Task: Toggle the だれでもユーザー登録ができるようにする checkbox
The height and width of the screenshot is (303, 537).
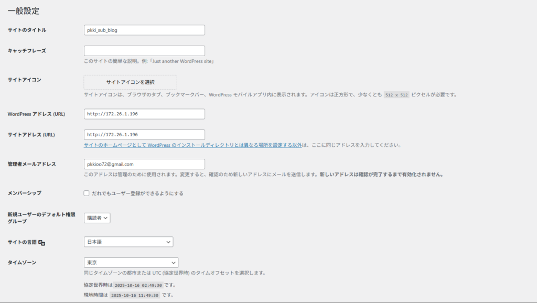Action: 87,193
